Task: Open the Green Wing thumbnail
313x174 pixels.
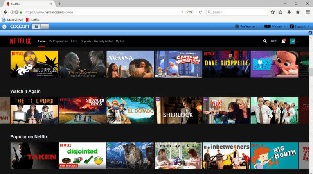Action: pos(275,110)
